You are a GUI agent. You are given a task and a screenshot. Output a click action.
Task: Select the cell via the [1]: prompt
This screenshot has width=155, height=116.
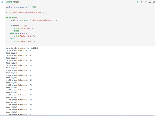pyautogui.click(x=2, y=2)
